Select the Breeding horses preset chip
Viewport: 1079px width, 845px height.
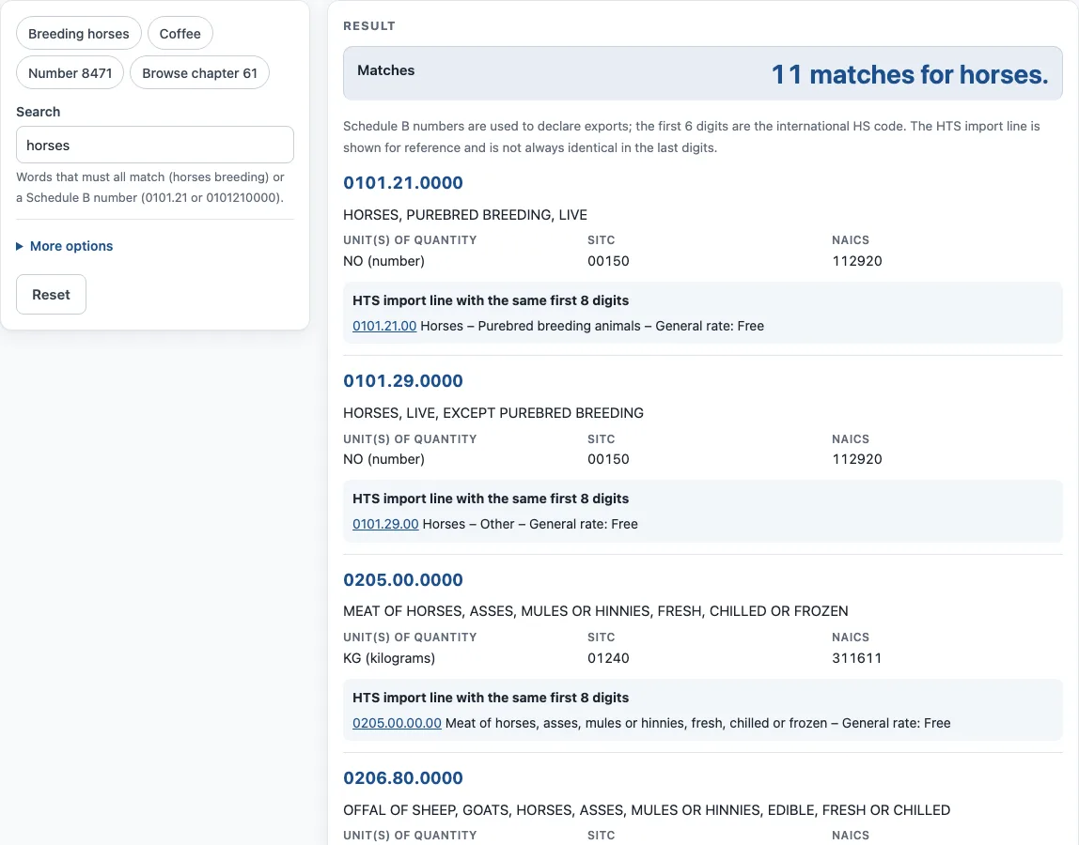tap(78, 34)
